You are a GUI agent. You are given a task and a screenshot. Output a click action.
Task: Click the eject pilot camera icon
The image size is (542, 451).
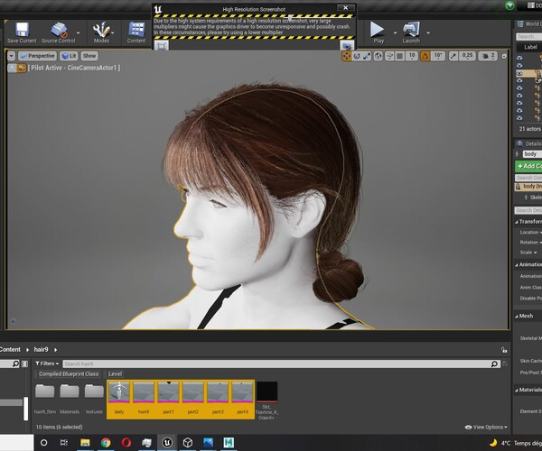(x=12, y=68)
